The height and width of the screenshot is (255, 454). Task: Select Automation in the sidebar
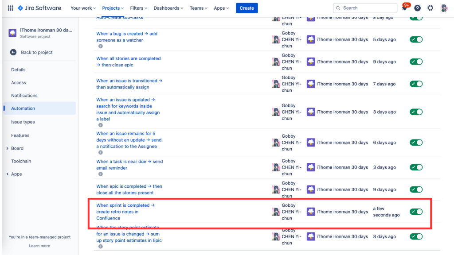(x=39, y=108)
